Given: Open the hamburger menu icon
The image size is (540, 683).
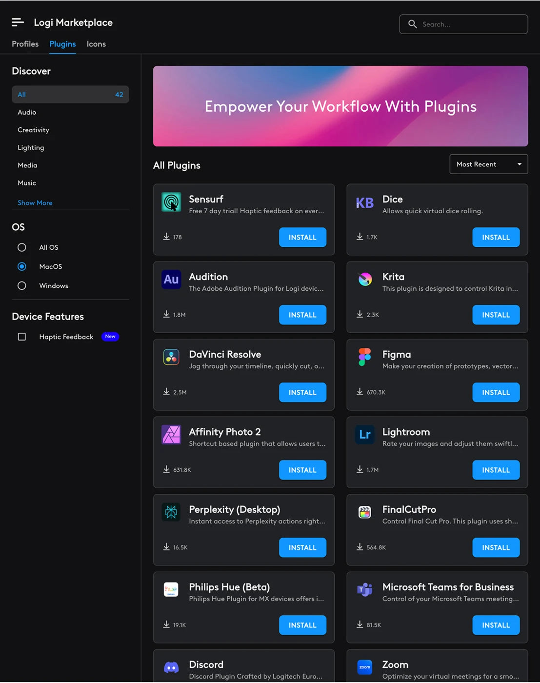Looking at the screenshot, I should [18, 22].
